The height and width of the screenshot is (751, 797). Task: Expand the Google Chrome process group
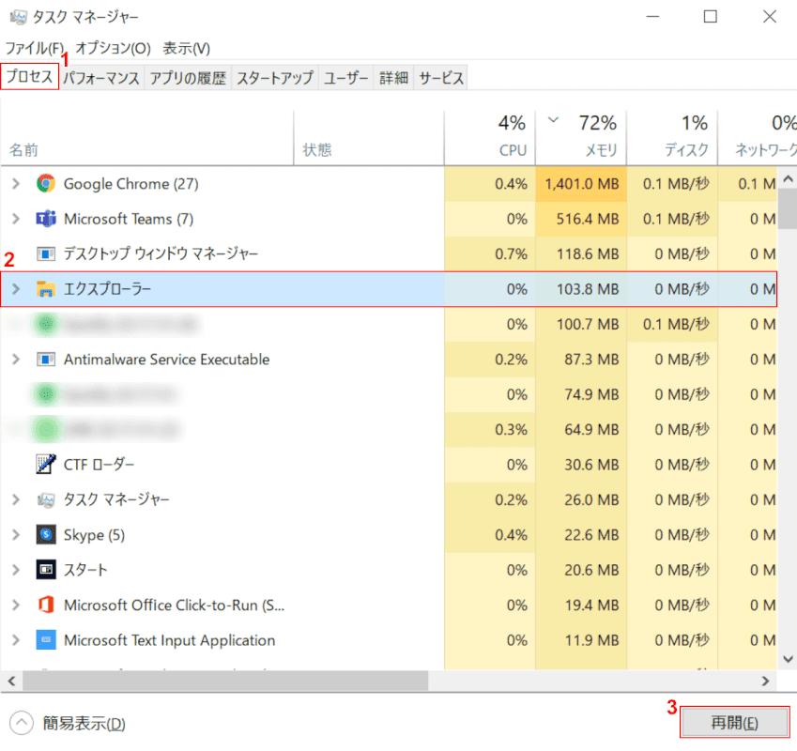(16, 183)
